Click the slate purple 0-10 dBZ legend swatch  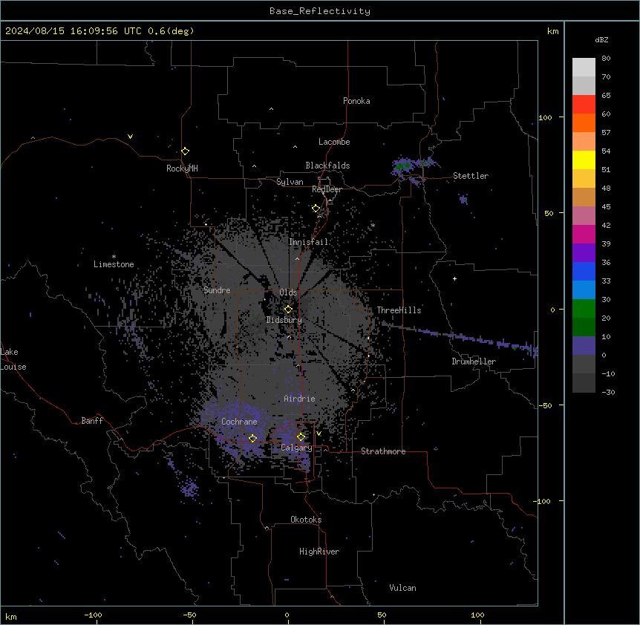pyautogui.click(x=584, y=346)
